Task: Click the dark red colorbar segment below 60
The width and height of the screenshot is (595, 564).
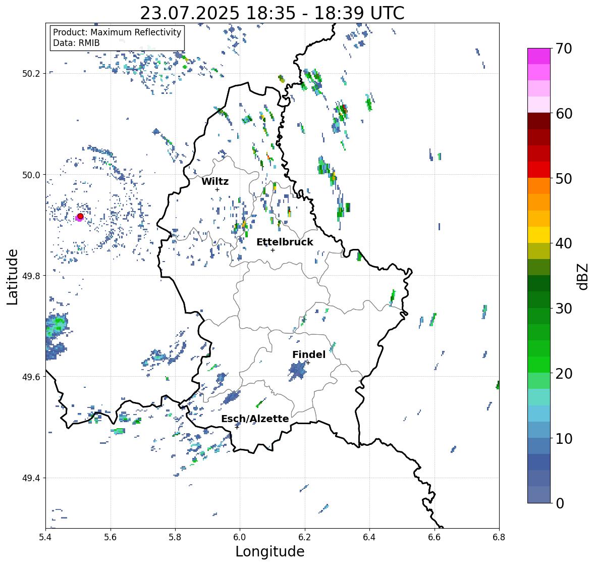Action: pyautogui.click(x=539, y=121)
